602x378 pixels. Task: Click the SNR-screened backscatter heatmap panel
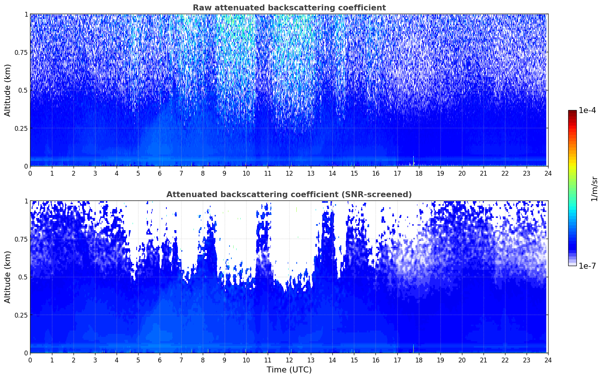pyautogui.click(x=289, y=277)
